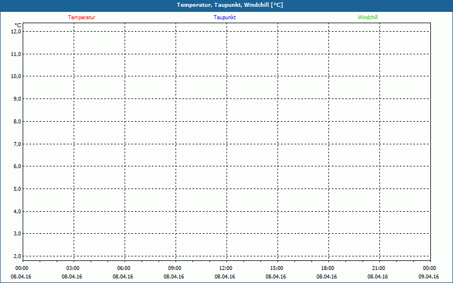Screen dimensions: 453x283
Task: Click the '°C' unit label on y-axis
Action: (18, 25)
